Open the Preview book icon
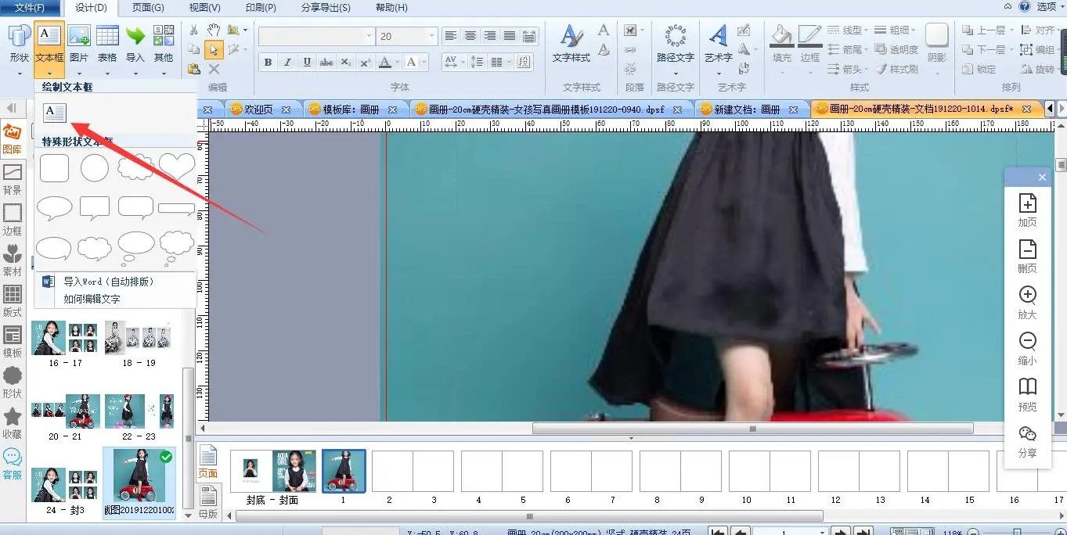 pyautogui.click(x=1027, y=387)
